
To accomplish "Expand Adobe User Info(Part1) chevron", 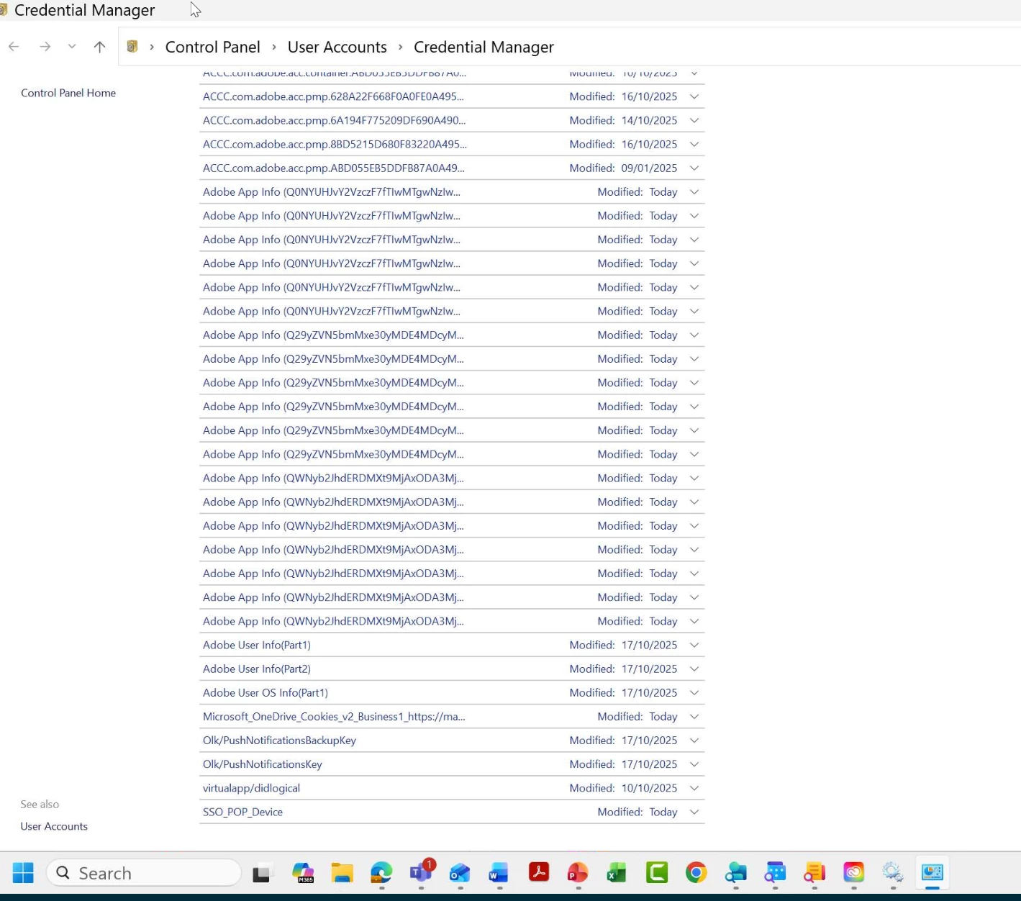I will (x=694, y=645).
